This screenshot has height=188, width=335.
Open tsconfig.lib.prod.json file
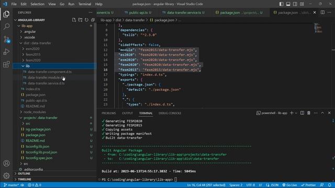(41, 152)
